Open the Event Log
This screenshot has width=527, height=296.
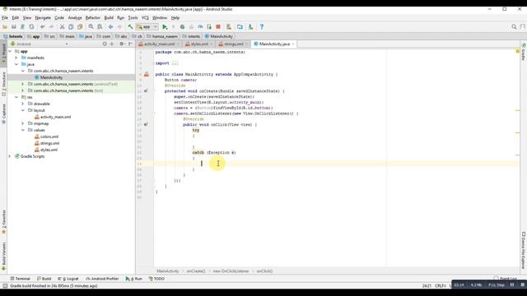506,279
